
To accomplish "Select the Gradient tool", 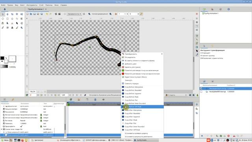I will (22, 19).
